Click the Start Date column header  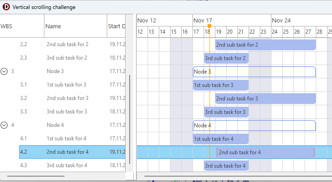(x=117, y=26)
